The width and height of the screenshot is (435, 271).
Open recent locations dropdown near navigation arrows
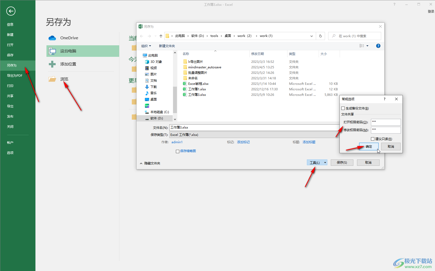[155, 36]
